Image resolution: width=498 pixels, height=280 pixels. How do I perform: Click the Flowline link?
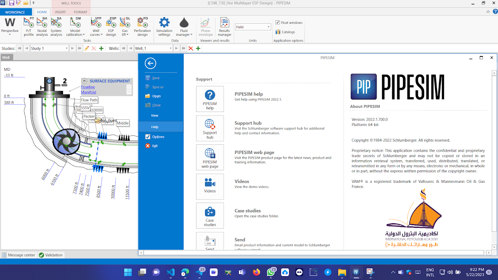click(88, 87)
